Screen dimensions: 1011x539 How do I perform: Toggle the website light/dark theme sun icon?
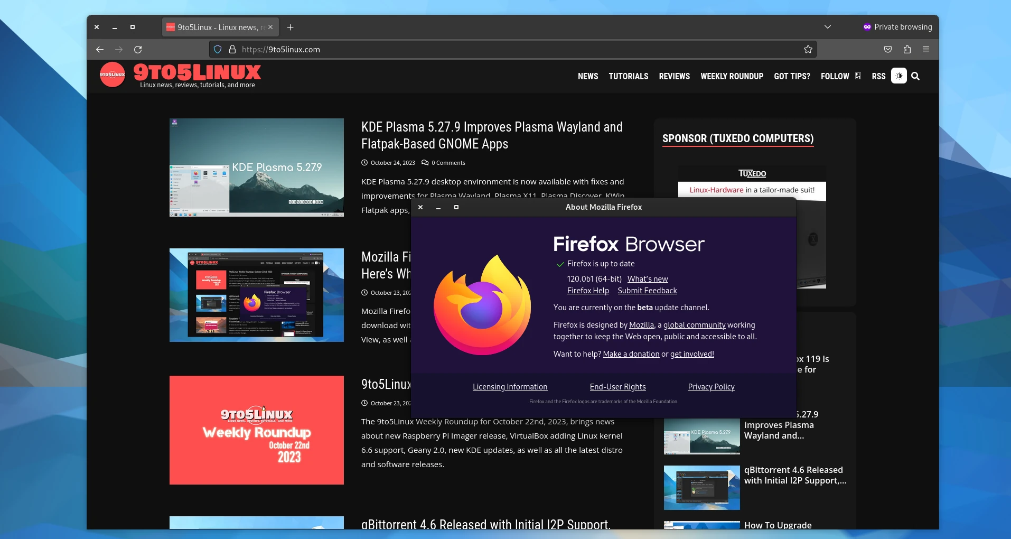(x=898, y=76)
